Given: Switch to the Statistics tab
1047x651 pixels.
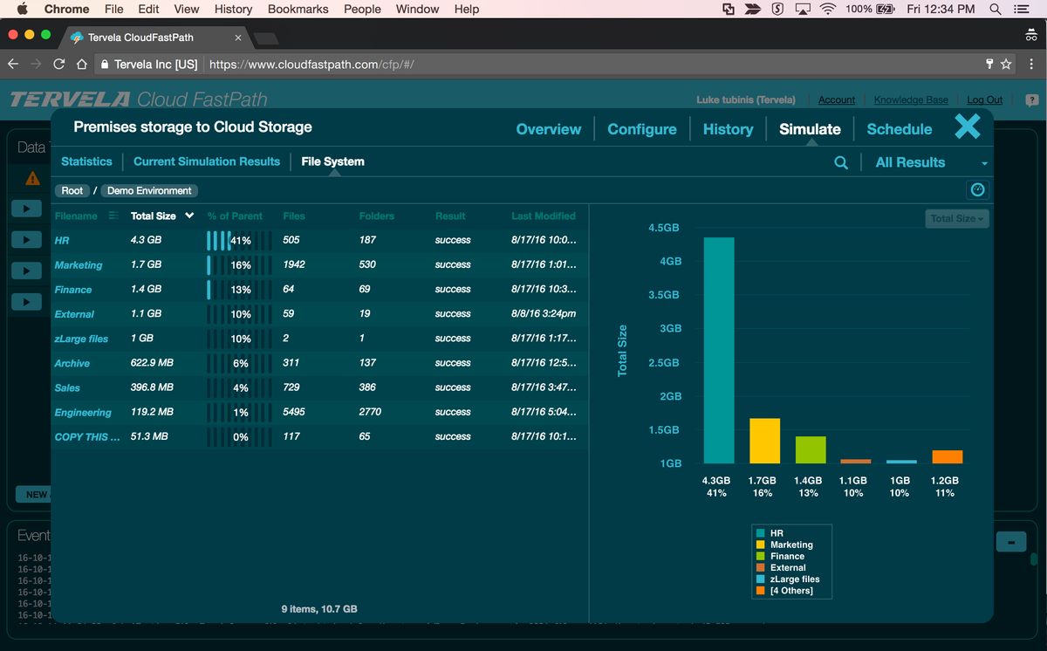Looking at the screenshot, I should click(x=86, y=161).
